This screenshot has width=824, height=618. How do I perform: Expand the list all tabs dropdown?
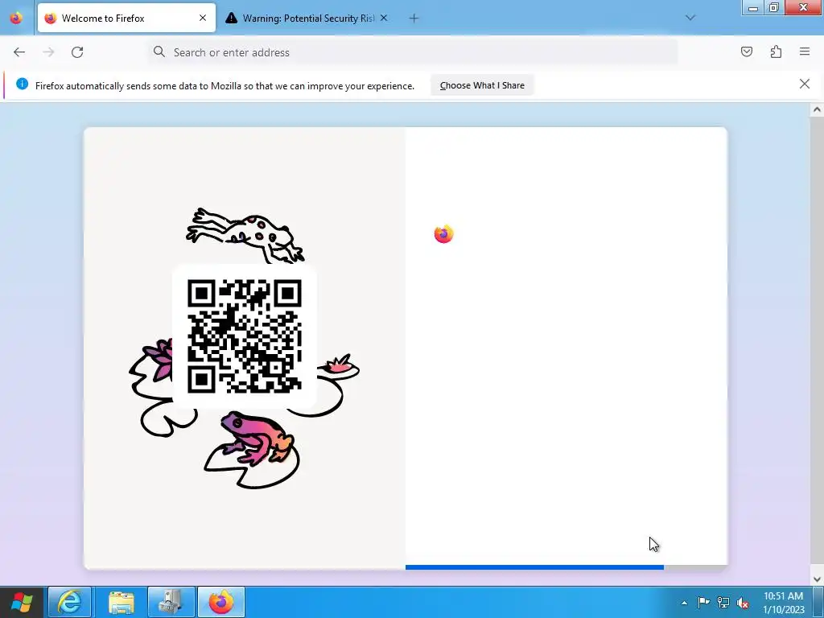(690, 18)
